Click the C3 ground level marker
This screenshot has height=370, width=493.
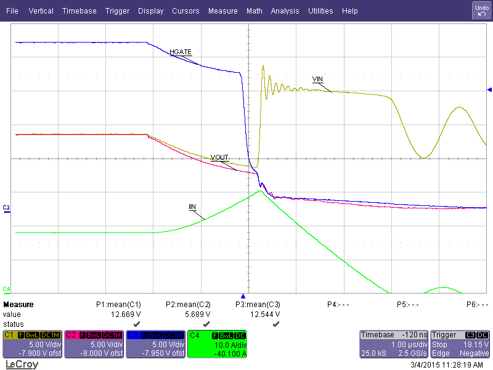6,208
